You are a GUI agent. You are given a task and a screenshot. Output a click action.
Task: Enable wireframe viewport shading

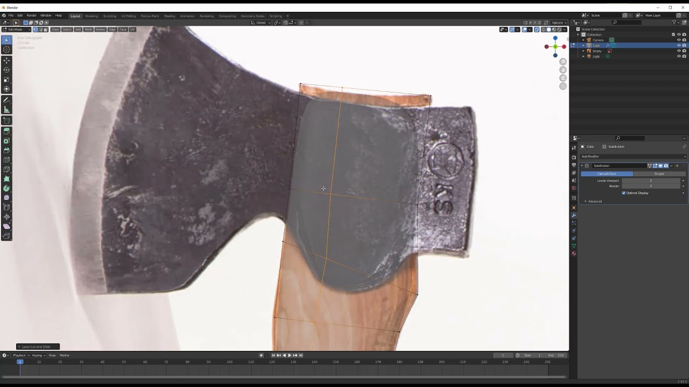coord(544,30)
